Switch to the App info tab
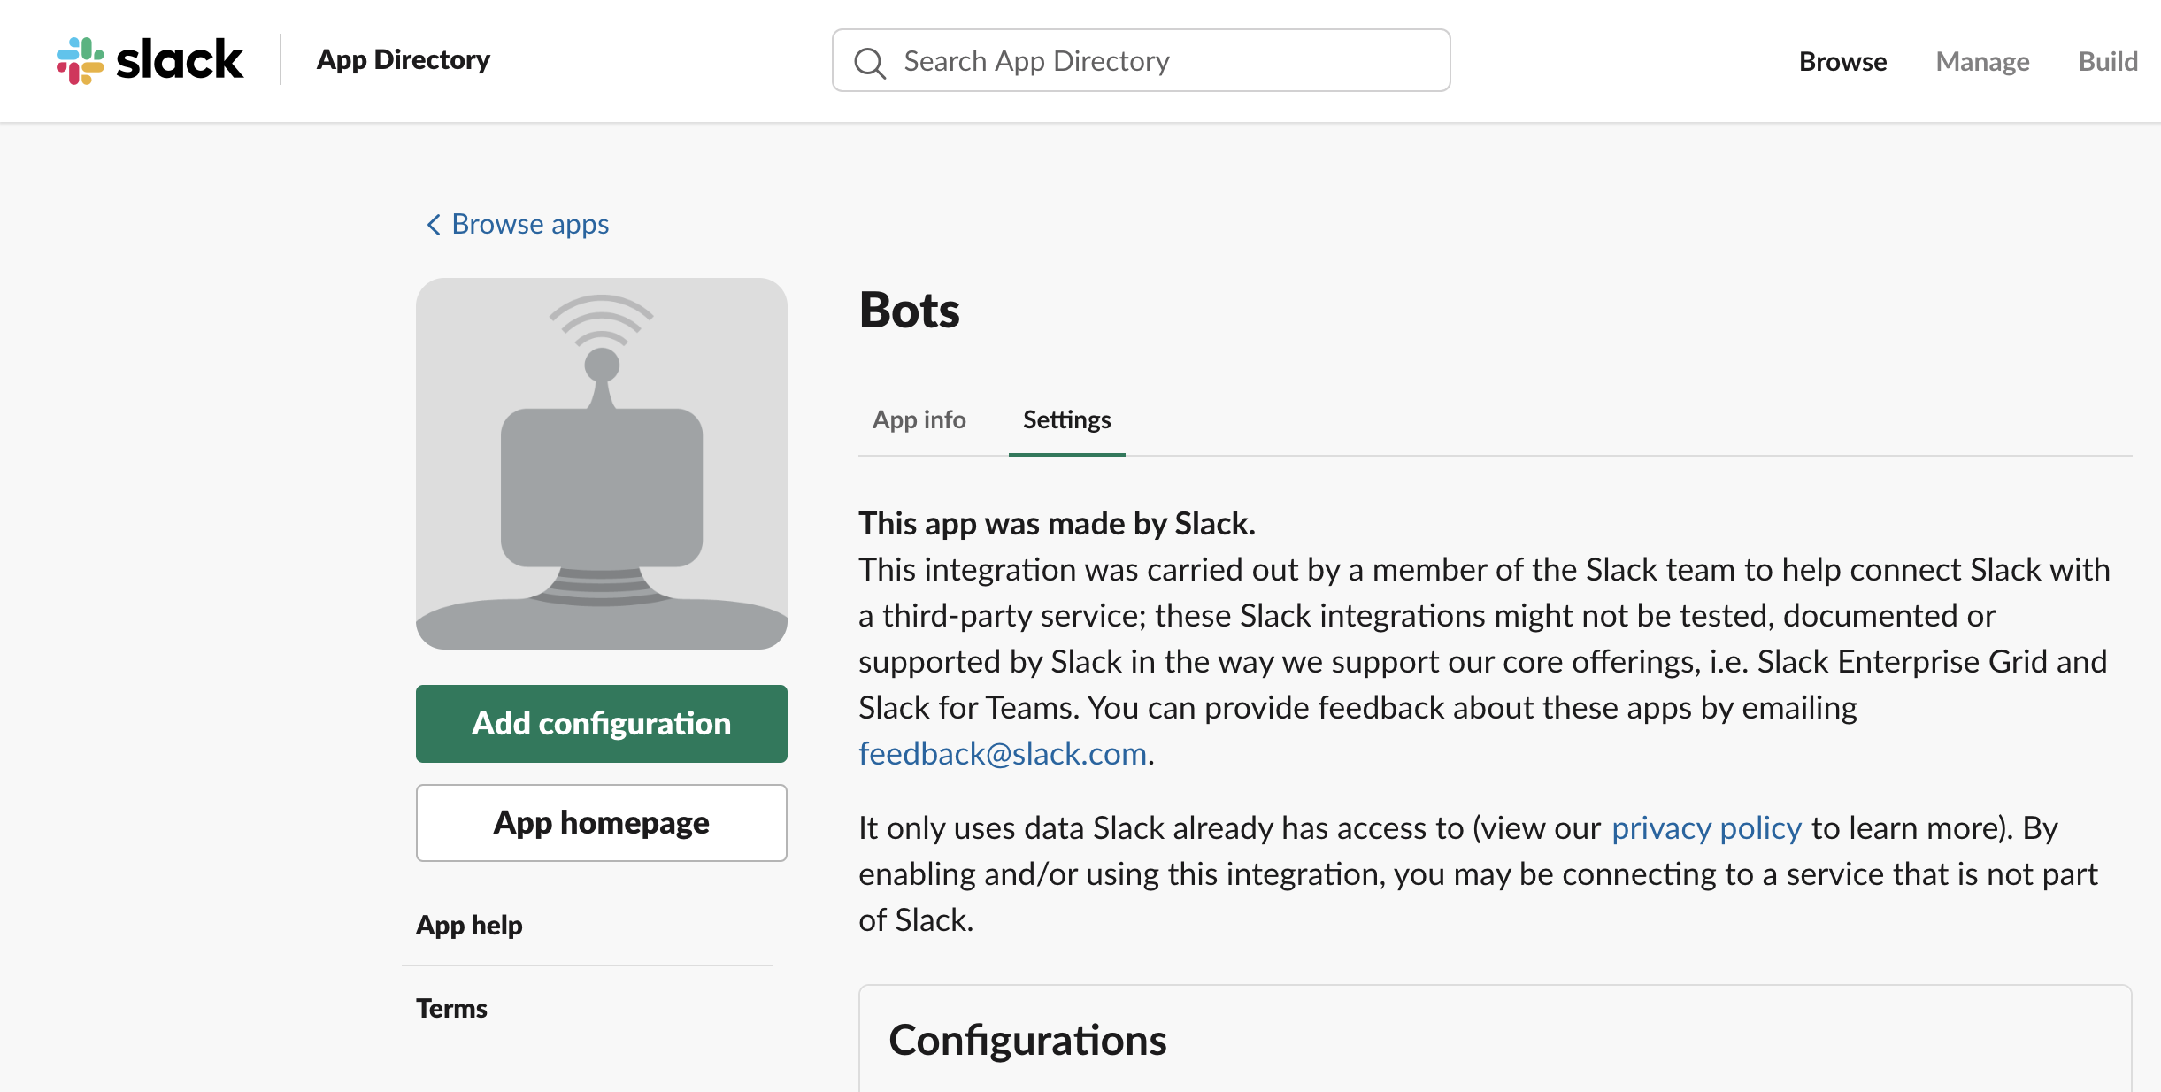Viewport: 2161px width, 1092px height. pyautogui.click(x=919, y=419)
